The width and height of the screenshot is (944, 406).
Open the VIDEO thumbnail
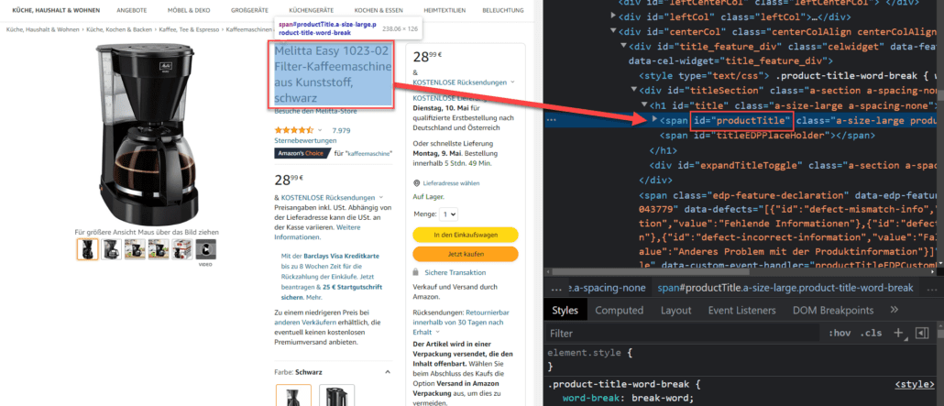point(205,250)
